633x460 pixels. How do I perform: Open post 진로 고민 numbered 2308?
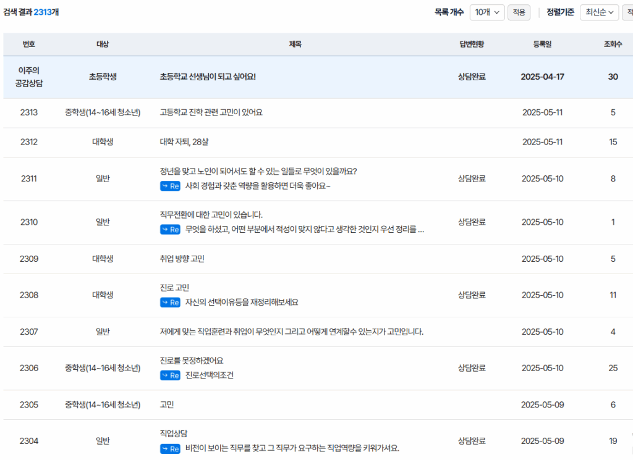174,288
